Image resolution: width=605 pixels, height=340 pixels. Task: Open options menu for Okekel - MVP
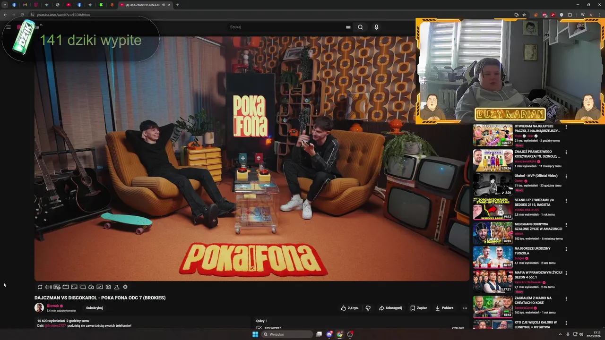(566, 176)
